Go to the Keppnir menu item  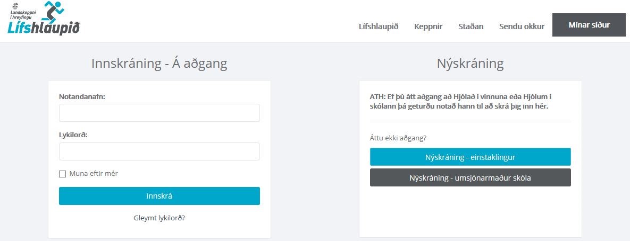pyautogui.click(x=428, y=26)
